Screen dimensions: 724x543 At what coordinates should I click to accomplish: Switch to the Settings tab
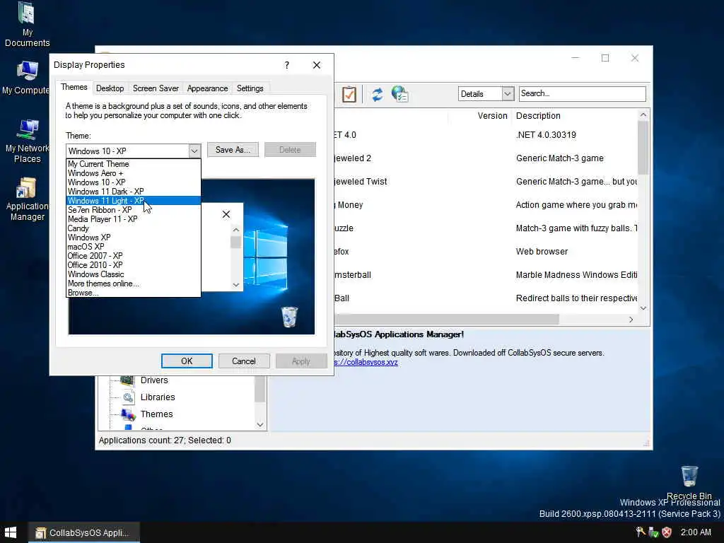[x=250, y=88]
